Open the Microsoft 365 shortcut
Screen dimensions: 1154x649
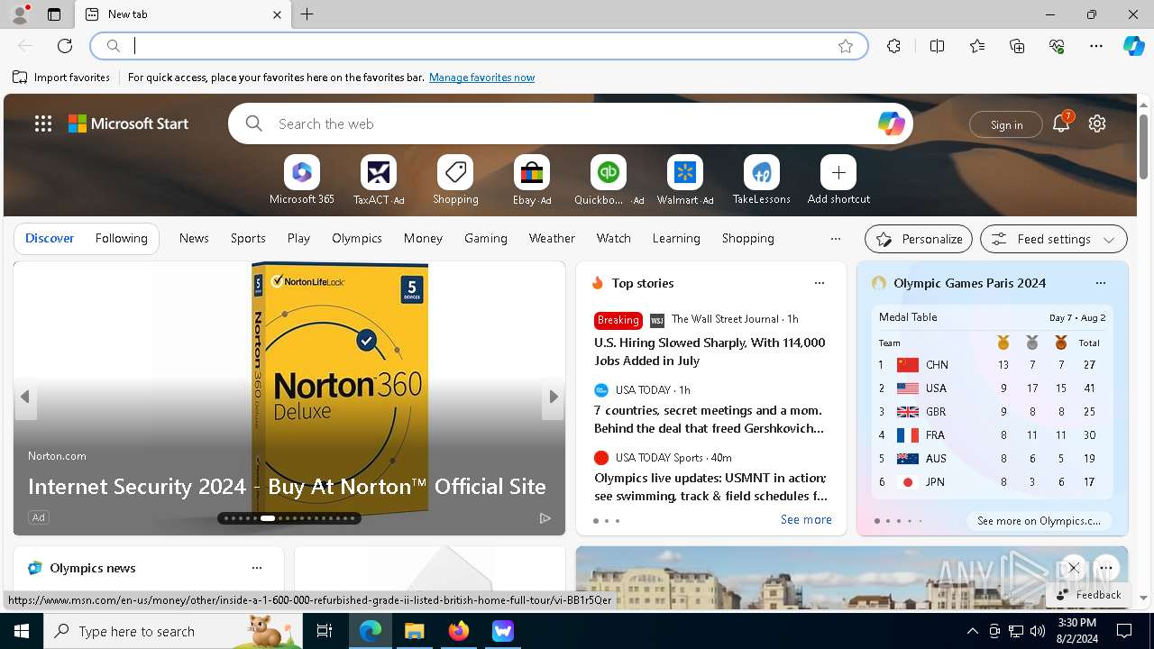tap(302, 179)
